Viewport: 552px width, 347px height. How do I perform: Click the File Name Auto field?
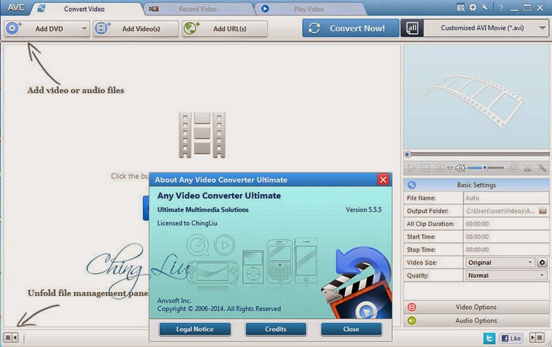(506, 198)
